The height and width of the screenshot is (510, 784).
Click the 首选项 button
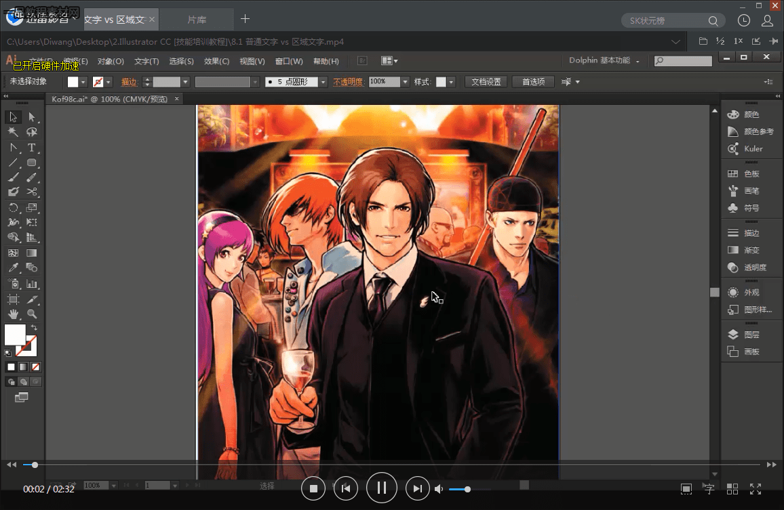(533, 82)
